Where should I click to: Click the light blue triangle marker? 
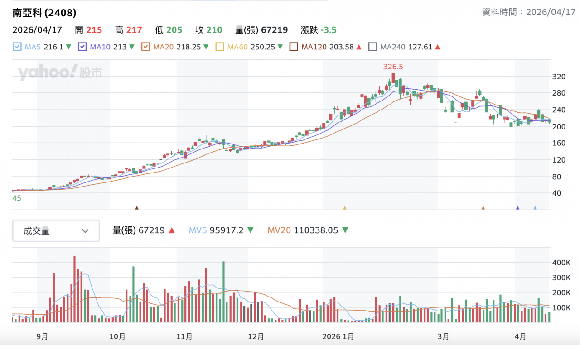point(535,208)
